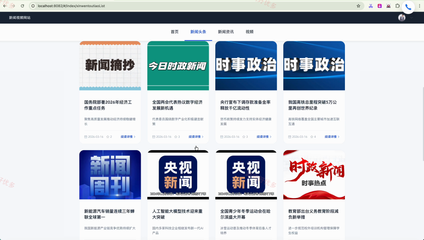Image resolution: width=424 pixels, height=240 pixels.
Task: Click 阅读详情 on 国务院部署2026年 card
Action: [x=128, y=137]
